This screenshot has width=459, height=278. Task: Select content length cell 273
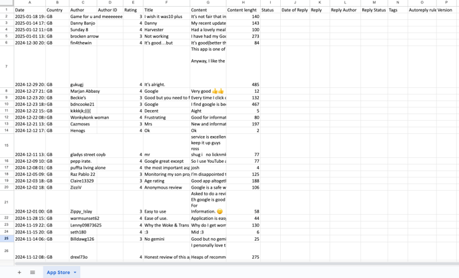pos(243,36)
